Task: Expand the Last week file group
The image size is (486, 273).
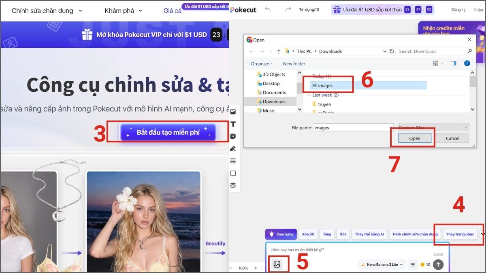Action: [x=310, y=95]
